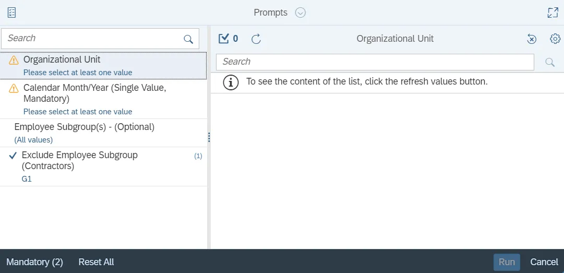This screenshot has width=564, height=273.
Task: Select Exclude Employee Subgroup (Contractors) prompt
Action: click(x=103, y=166)
